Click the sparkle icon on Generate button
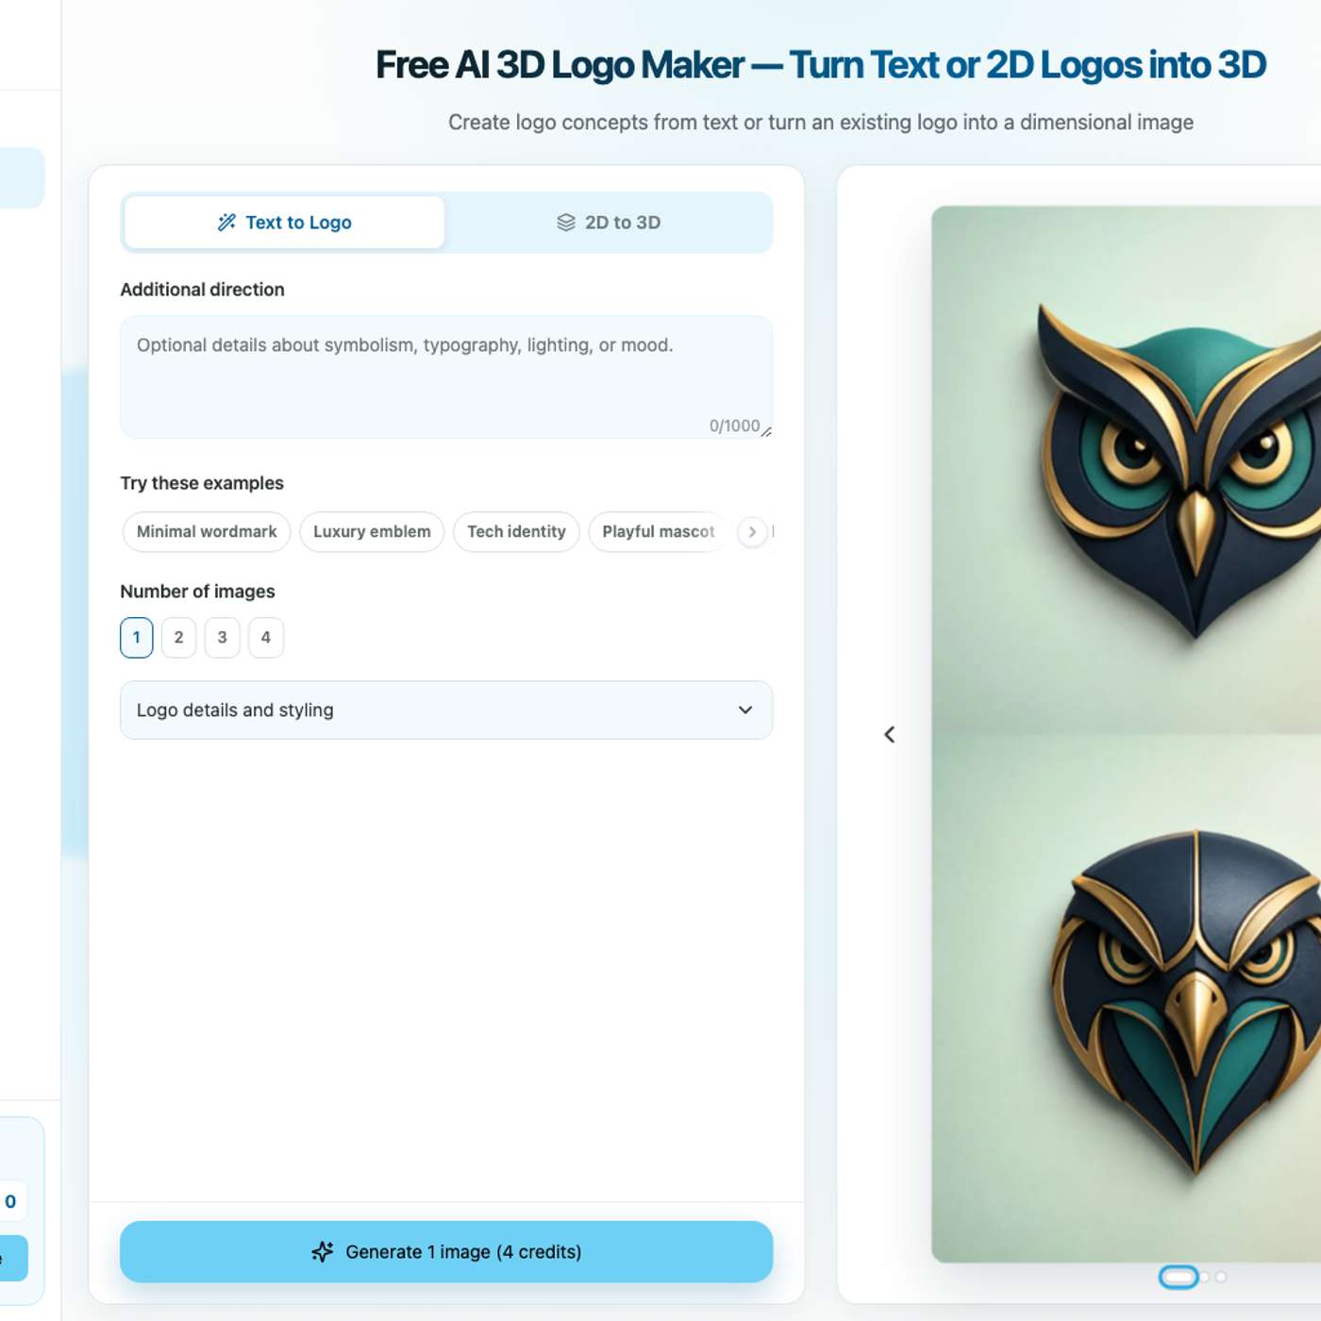The image size is (1321, 1321). 323,1252
